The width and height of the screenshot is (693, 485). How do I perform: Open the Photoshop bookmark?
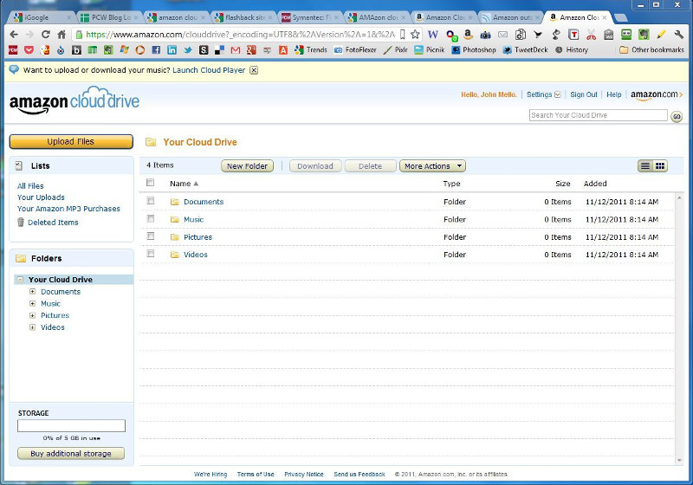coord(474,50)
